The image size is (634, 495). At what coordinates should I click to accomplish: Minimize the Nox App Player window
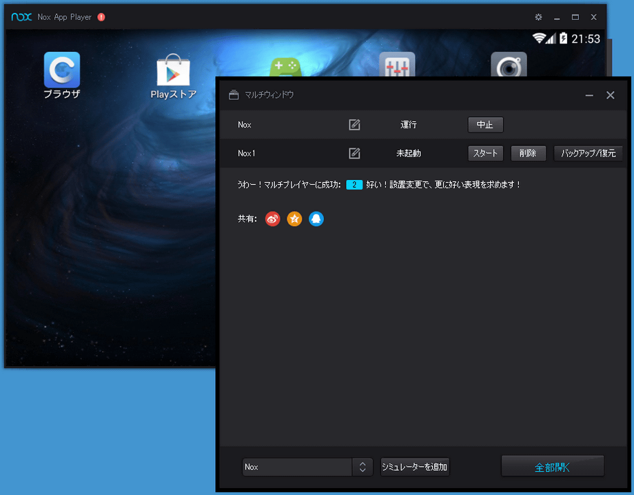(557, 18)
